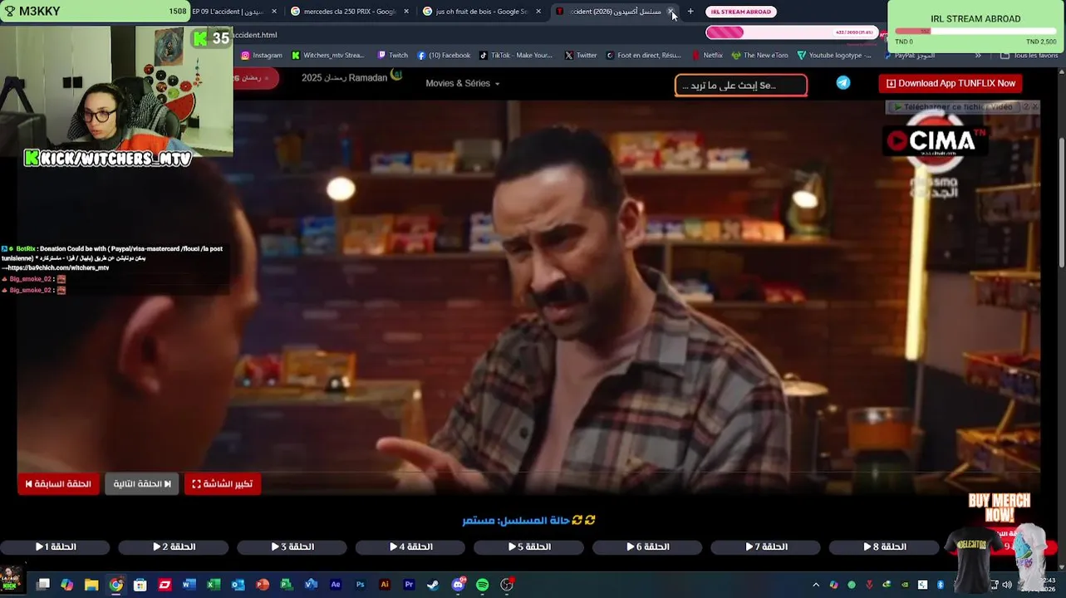Show hidden system tray icons chevron

(815, 585)
